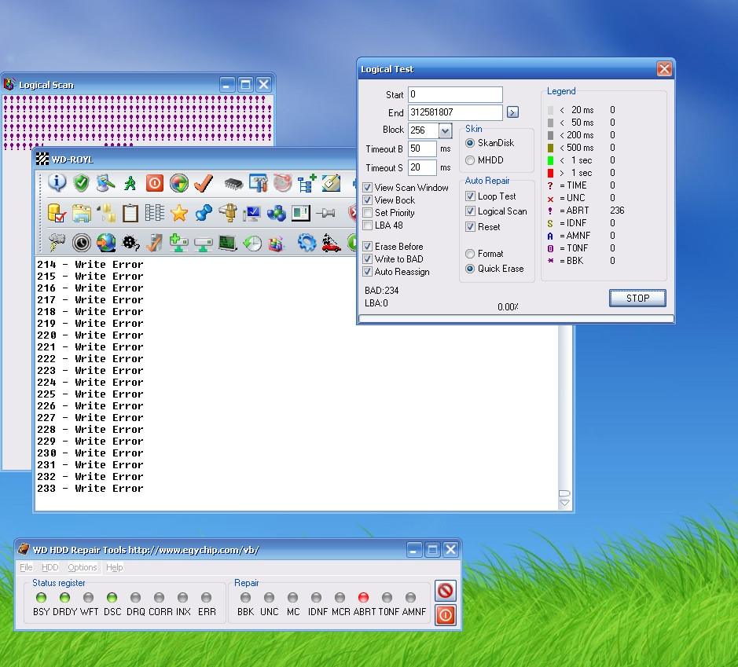Open the Options menu
738x667 pixels.
coord(82,567)
